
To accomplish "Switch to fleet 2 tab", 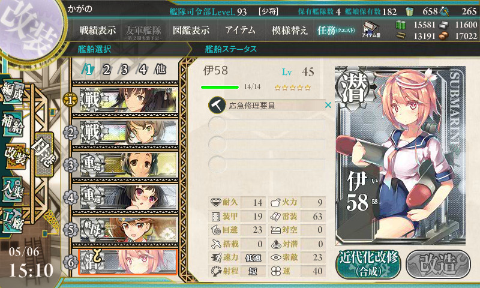I will pos(106,70).
